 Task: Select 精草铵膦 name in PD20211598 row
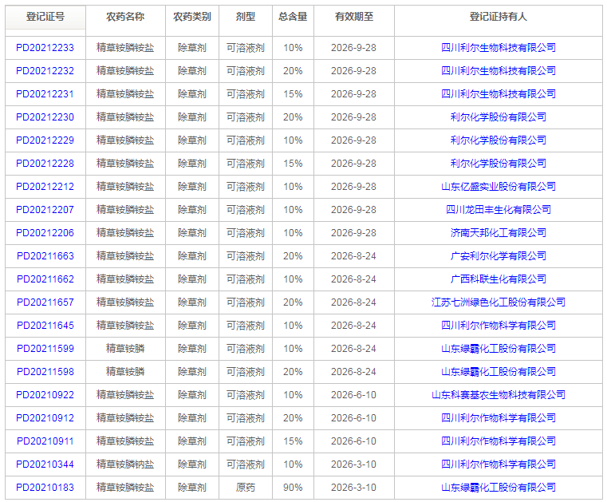click(x=125, y=372)
